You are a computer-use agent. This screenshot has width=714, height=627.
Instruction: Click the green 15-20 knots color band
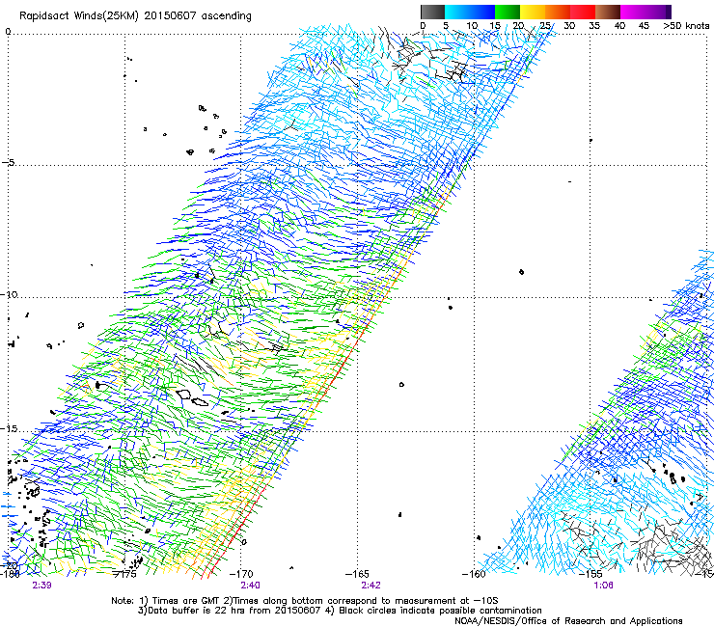[508, 12]
